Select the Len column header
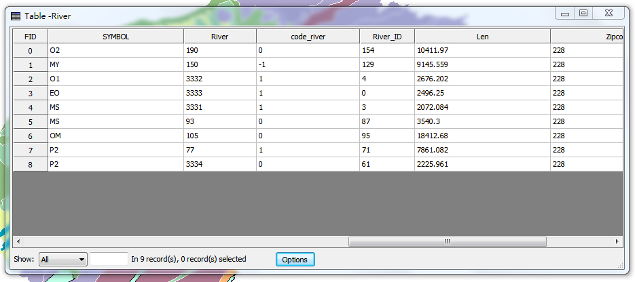This screenshot has height=282, width=635. click(482, 37)
